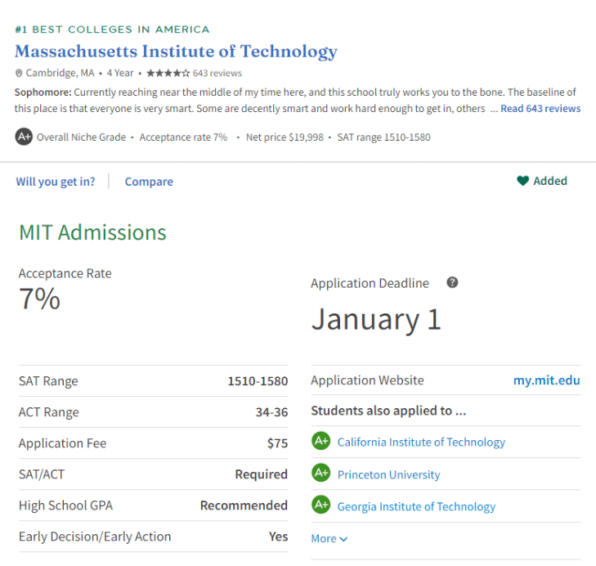
Task: Open the Massachusetts Institute of Technology title link
Action: (176, 52)
